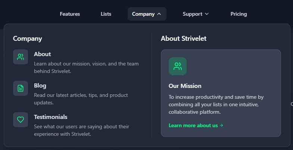Screen dimensions: 293x150
Task: Click the About description text
Action: tap(86, 67)
